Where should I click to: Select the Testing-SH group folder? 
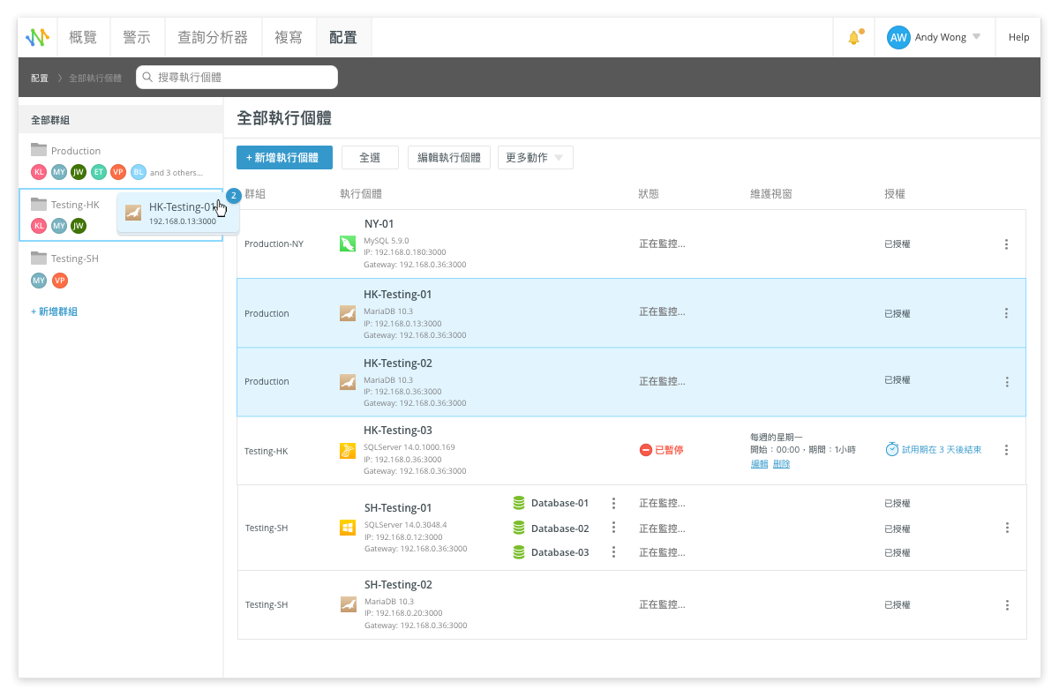point(74,259)
